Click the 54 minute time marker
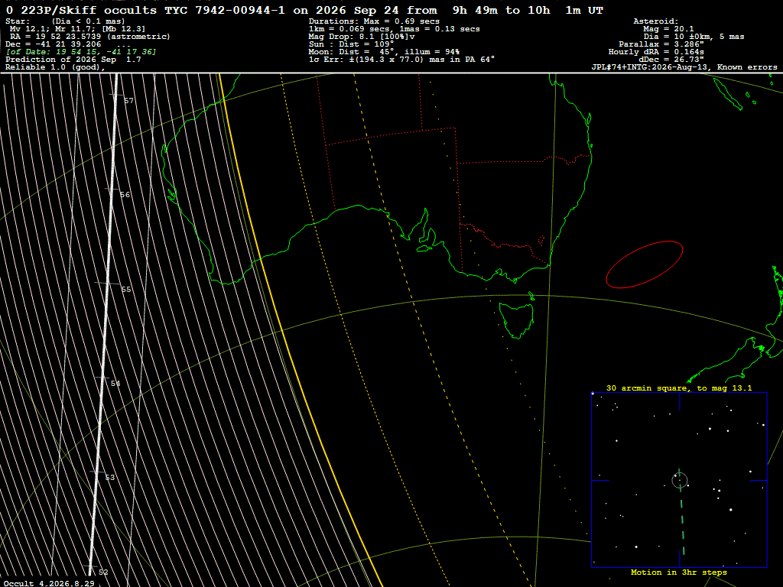 pyautogui.click(x=115, y=384)
